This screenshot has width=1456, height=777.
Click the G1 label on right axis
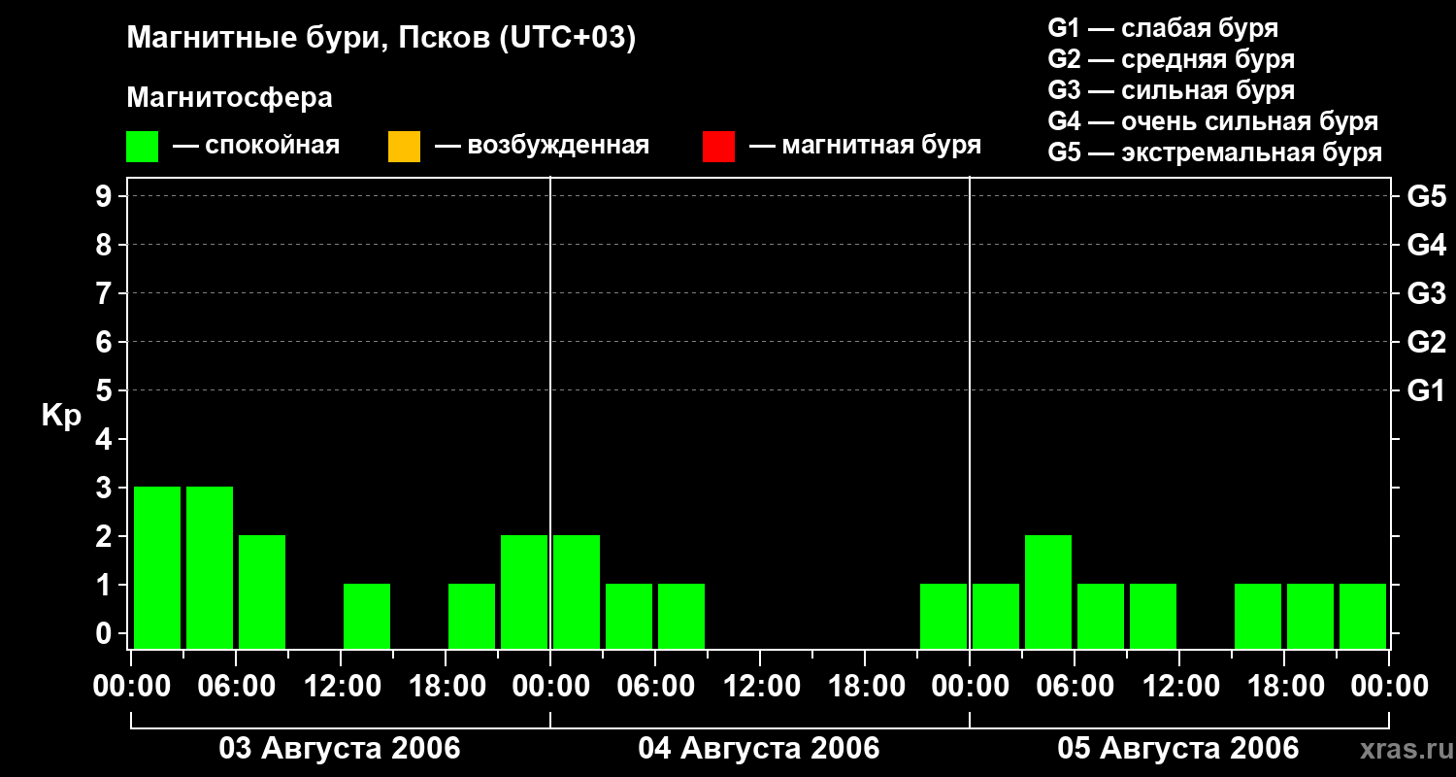1427,390
